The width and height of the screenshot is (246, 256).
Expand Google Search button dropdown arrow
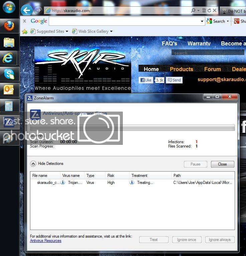coord(228,21)
